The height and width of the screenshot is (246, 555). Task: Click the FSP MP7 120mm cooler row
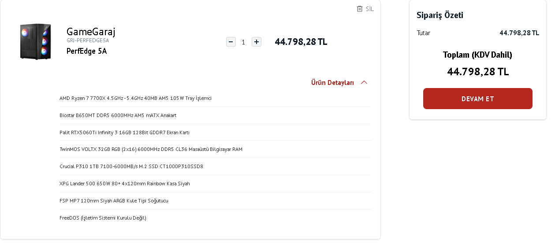pos(216,201)
